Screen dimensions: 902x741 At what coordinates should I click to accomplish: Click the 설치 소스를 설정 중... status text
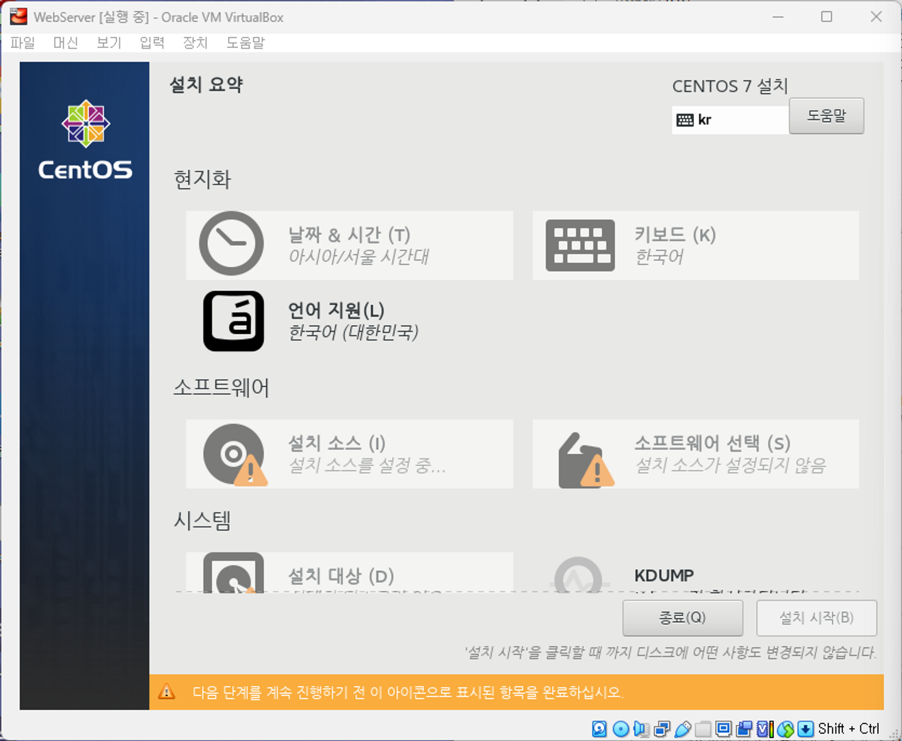(x=367, y=465)
